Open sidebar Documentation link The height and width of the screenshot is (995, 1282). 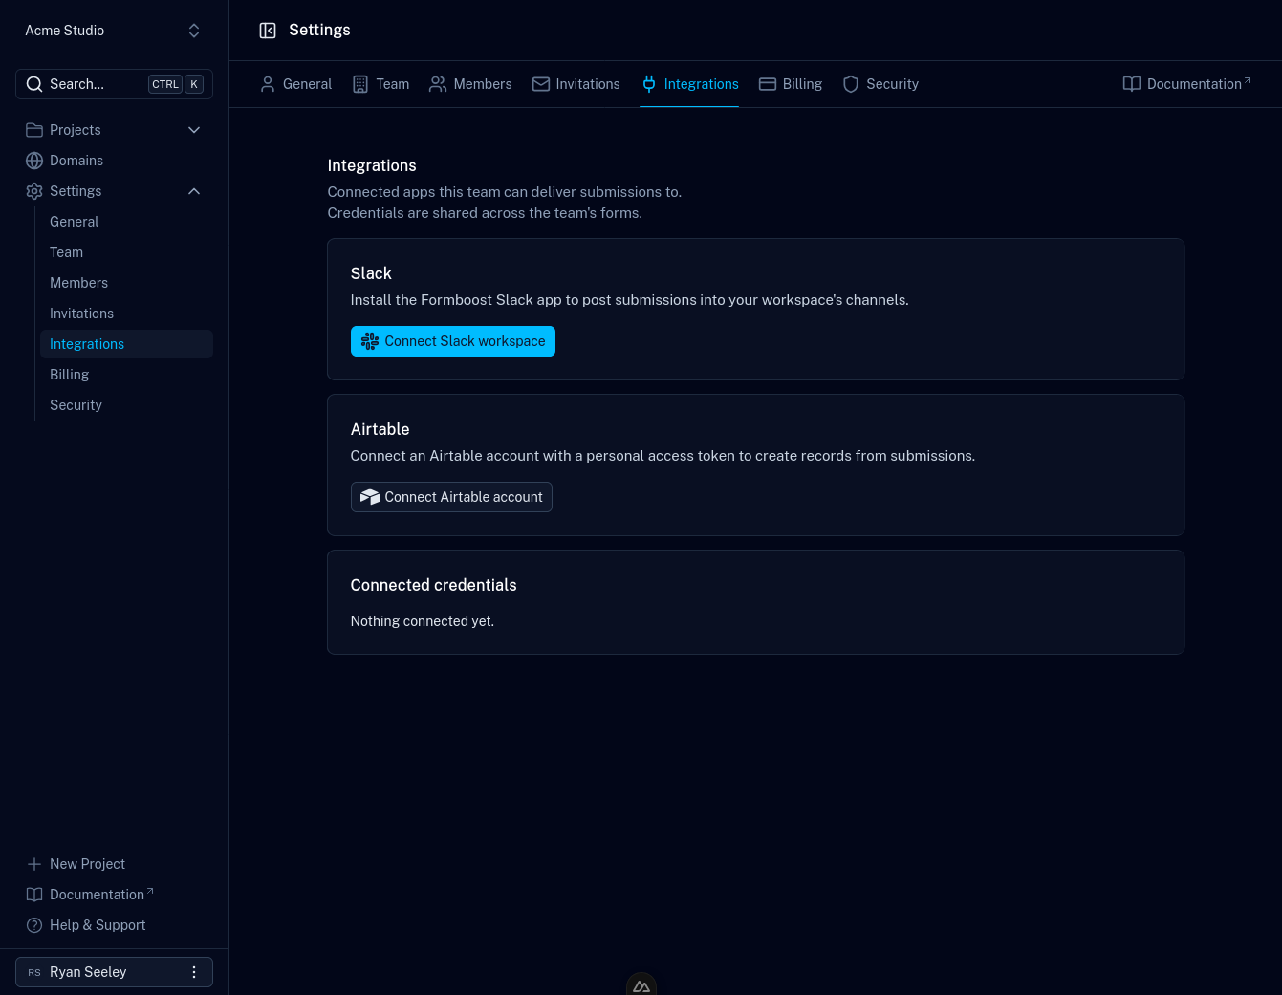pos(114,895)
